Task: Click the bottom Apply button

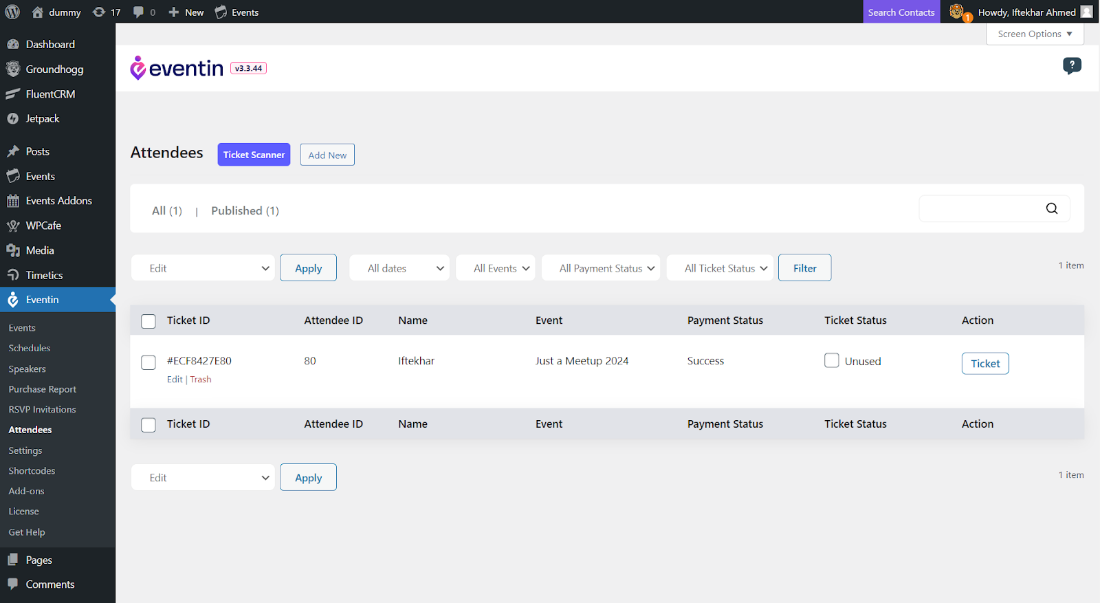Action: click(x=308, y=477)
